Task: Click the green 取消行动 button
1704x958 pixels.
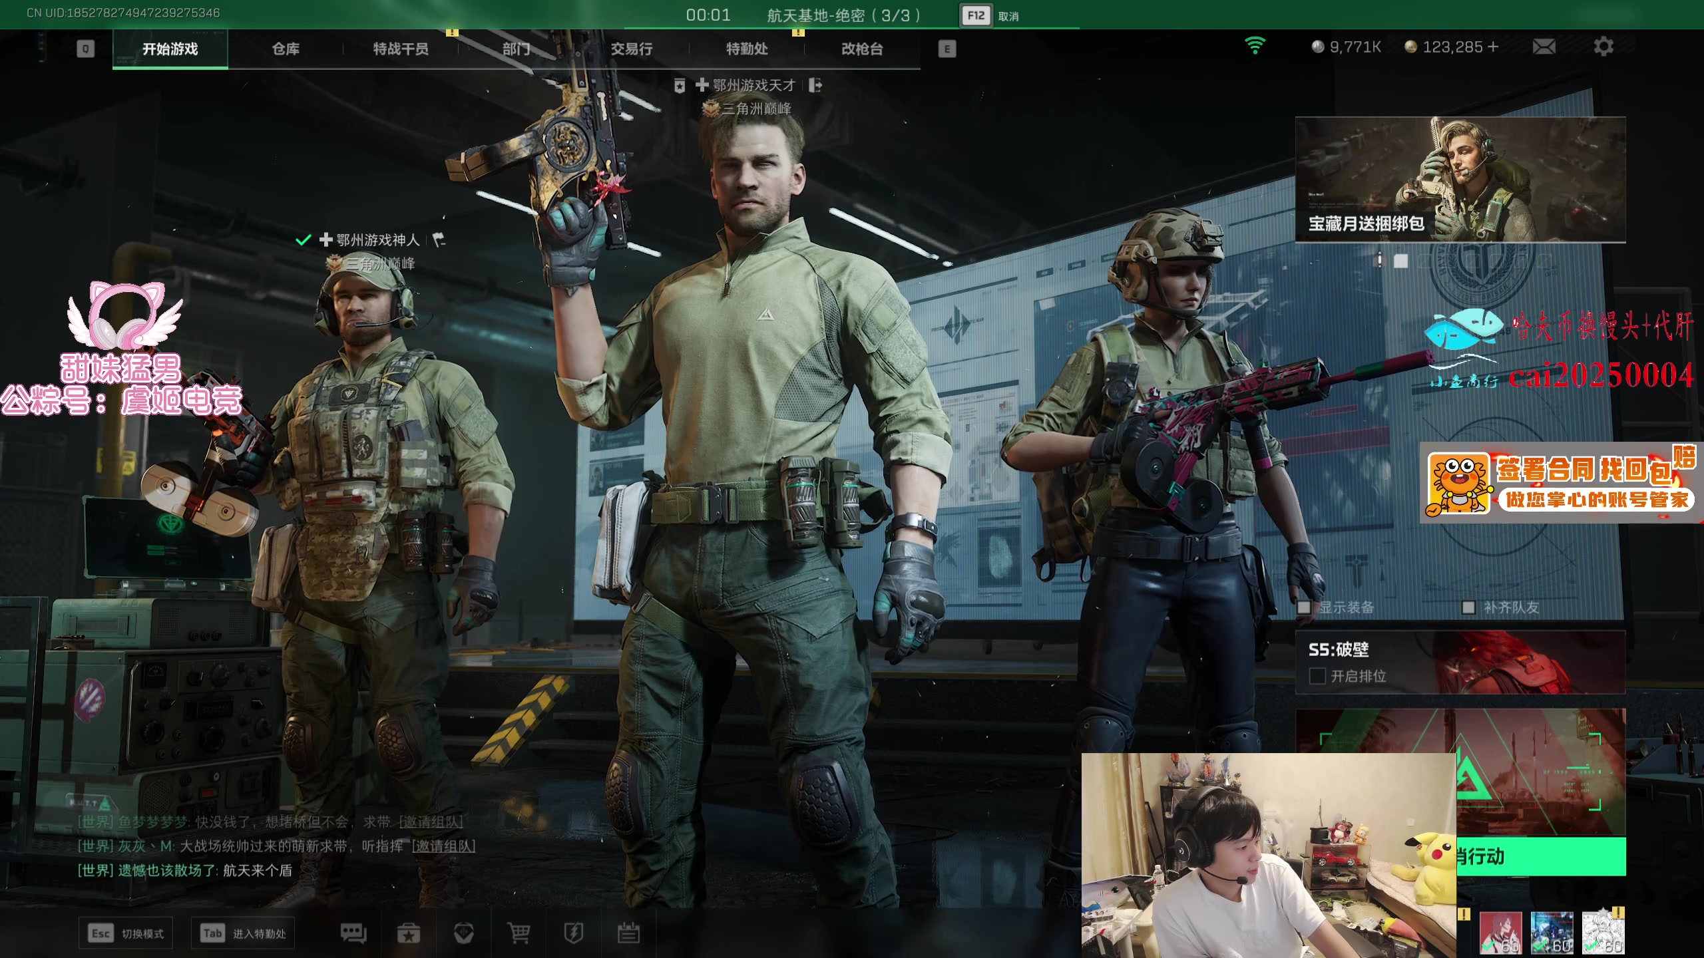Action: [x=1541, y=856]
